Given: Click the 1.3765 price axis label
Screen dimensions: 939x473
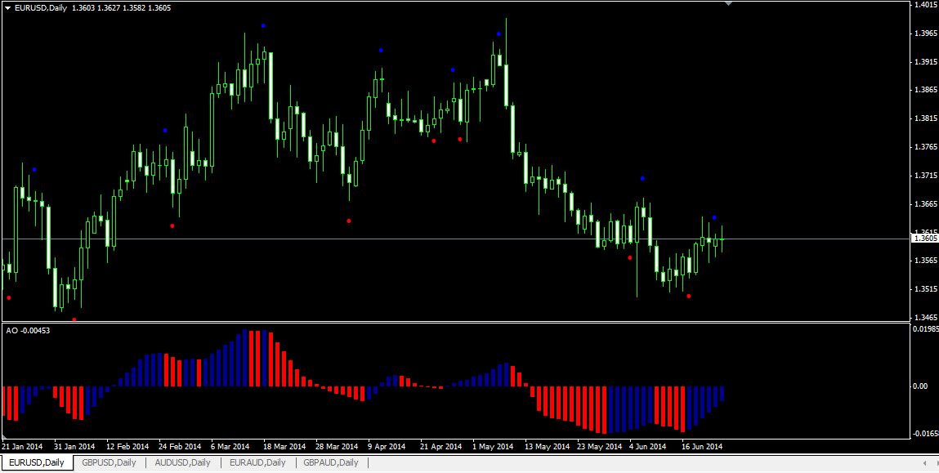Looking at the screenshot, I should click(925, 147).
